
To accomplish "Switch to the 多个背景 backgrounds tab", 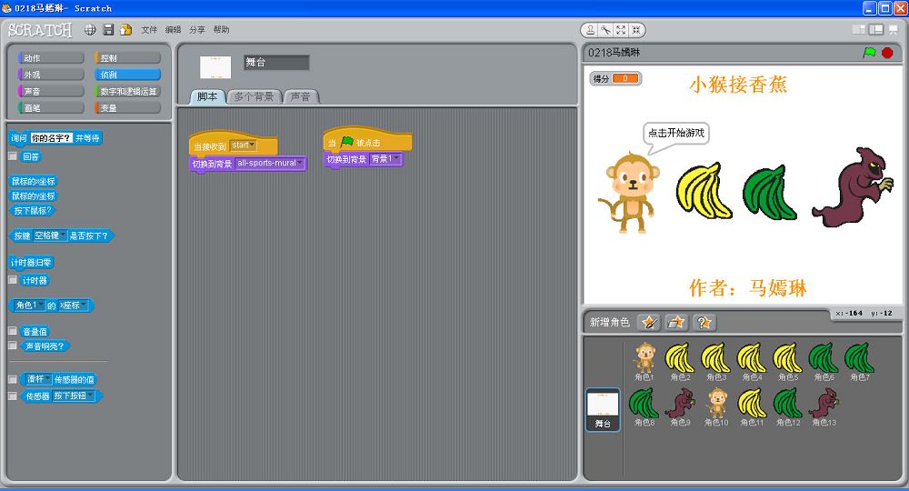I will coord(254,96).
